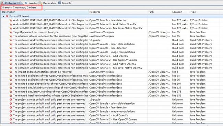Viewport: 223px width, 126px height.
Task: Collapse the Errors (28 items) group
Action: tap(3, 16)
